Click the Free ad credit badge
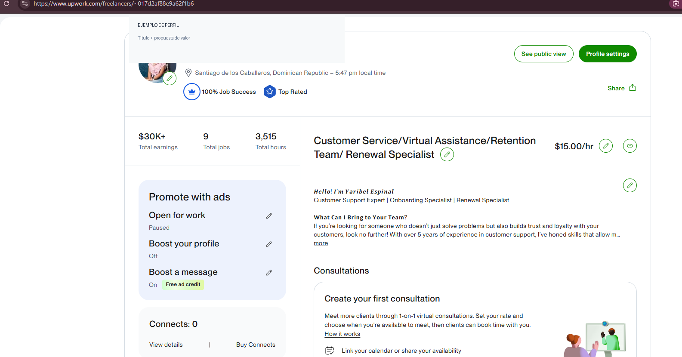This screenshot has height=357, width=682. [183, 284]
